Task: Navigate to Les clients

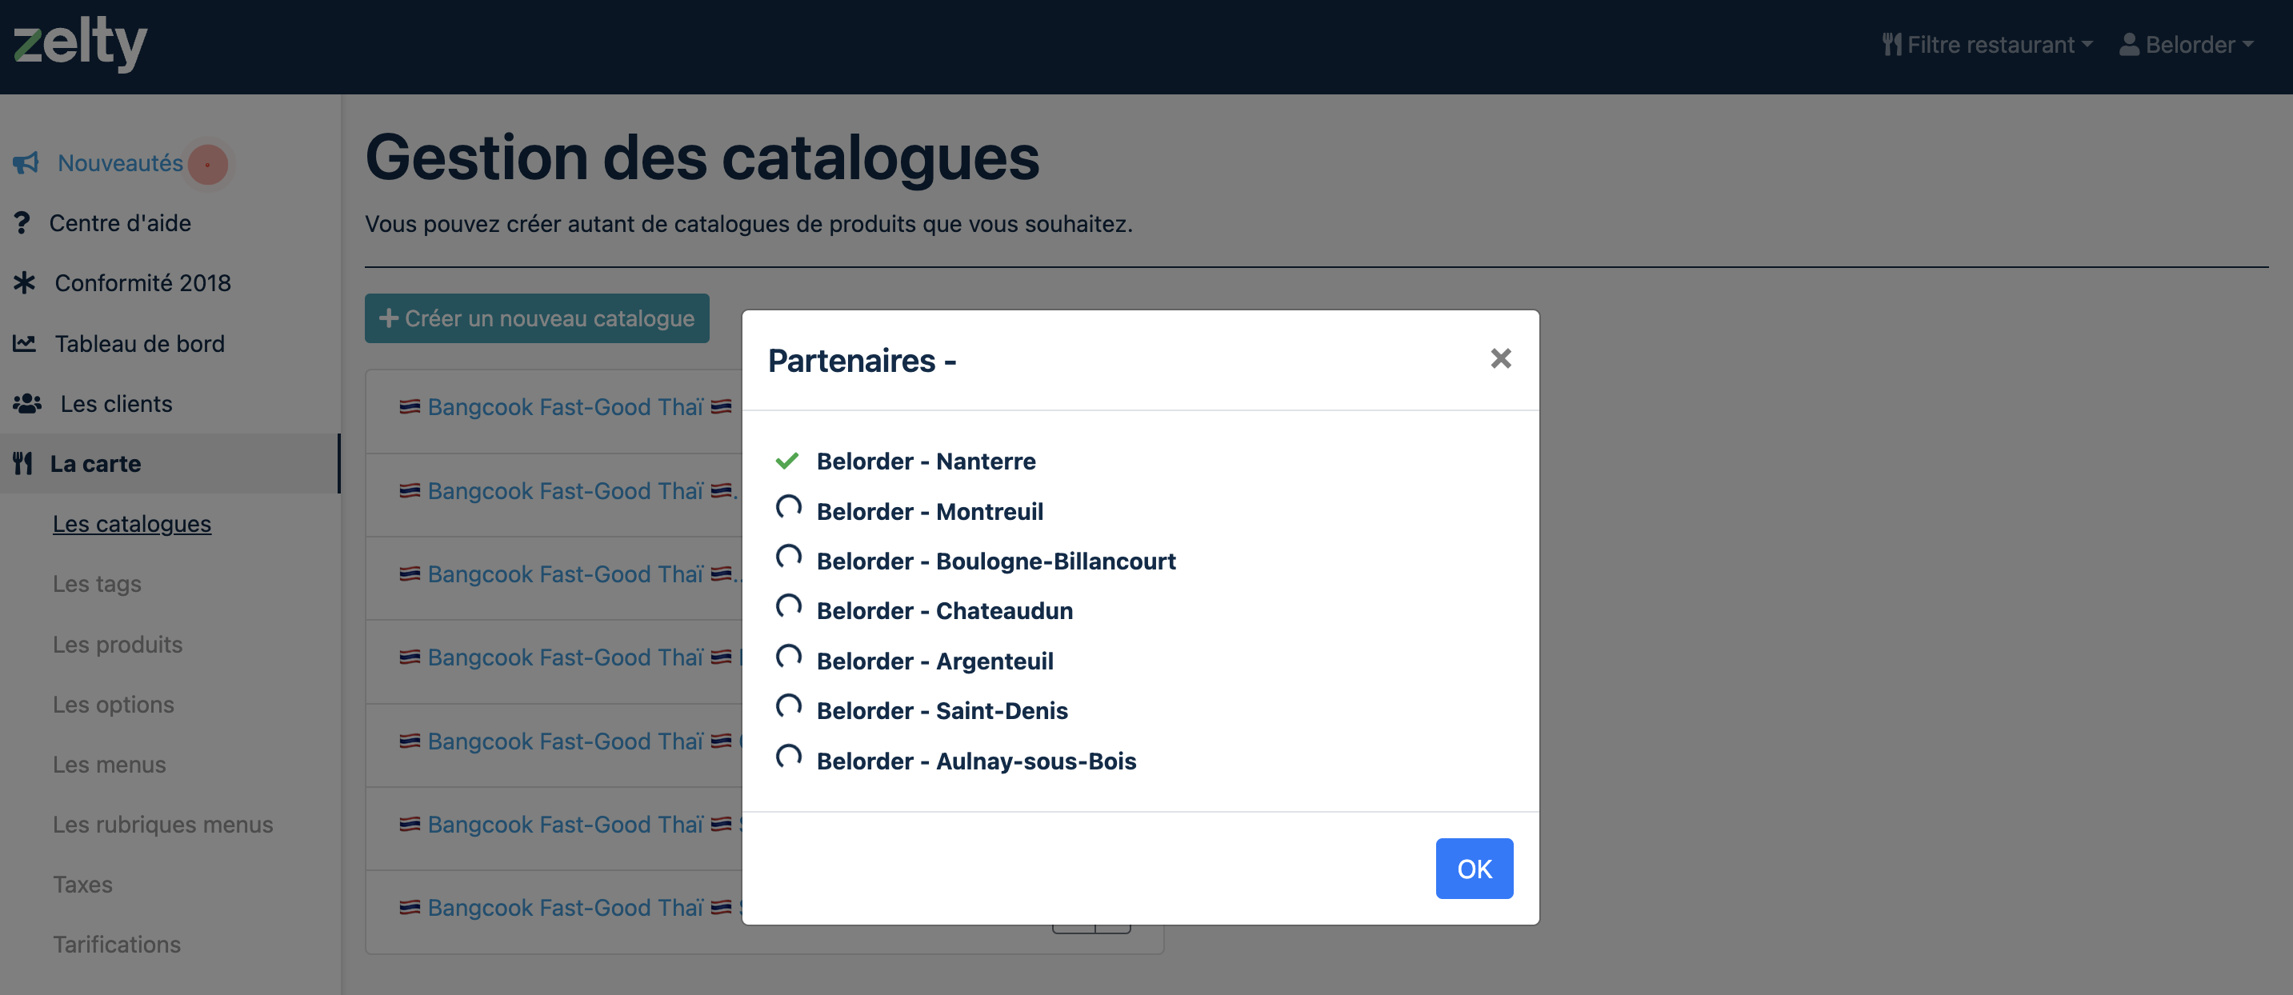Action: [x=117, y=403]
